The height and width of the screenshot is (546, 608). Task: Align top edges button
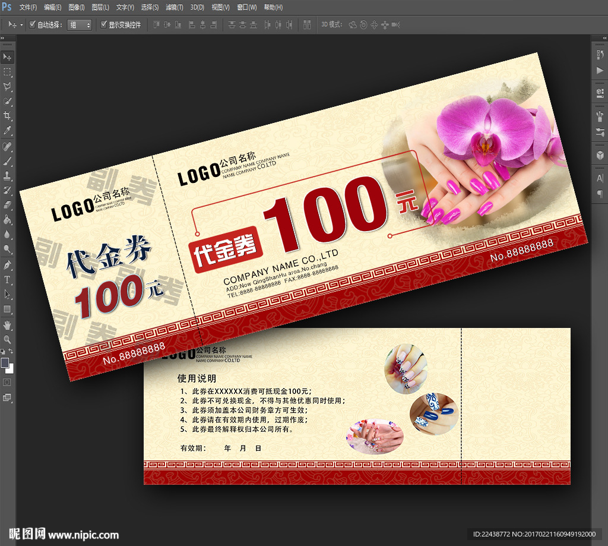[156, 25]
